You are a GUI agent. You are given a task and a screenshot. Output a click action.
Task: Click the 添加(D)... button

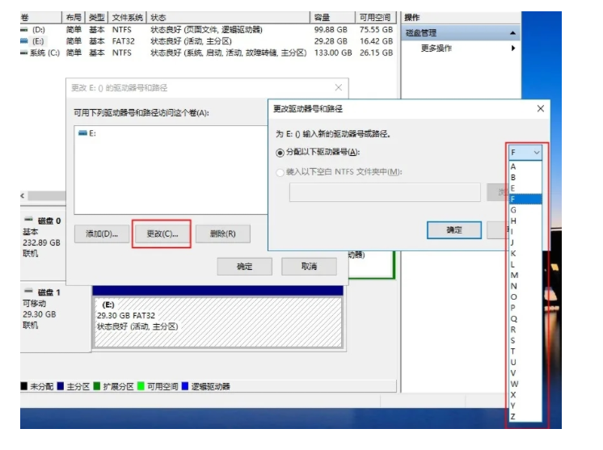point(101,233)
